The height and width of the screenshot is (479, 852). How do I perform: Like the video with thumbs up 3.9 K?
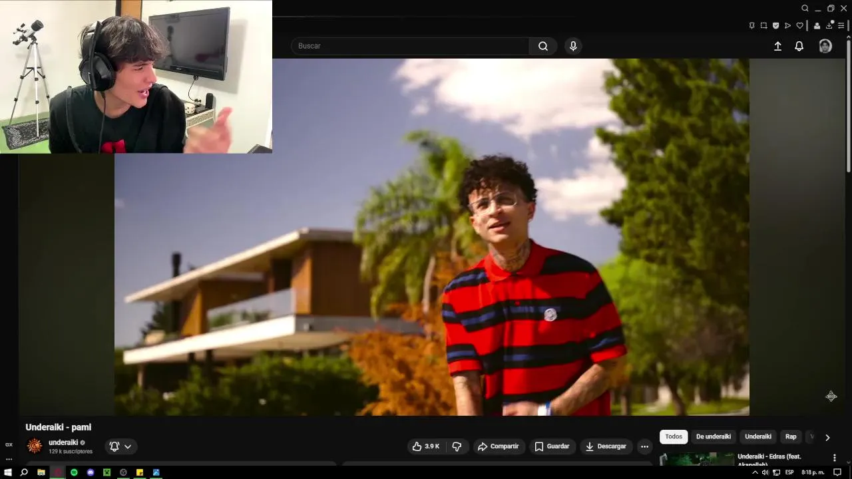426,446
